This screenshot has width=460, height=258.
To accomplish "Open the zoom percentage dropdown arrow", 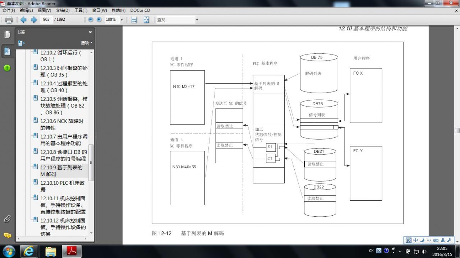I will 121,20.
